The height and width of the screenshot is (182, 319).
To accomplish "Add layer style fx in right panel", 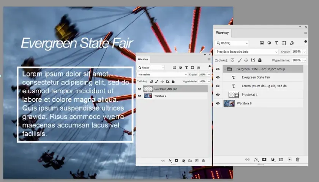I will point(256,160).
